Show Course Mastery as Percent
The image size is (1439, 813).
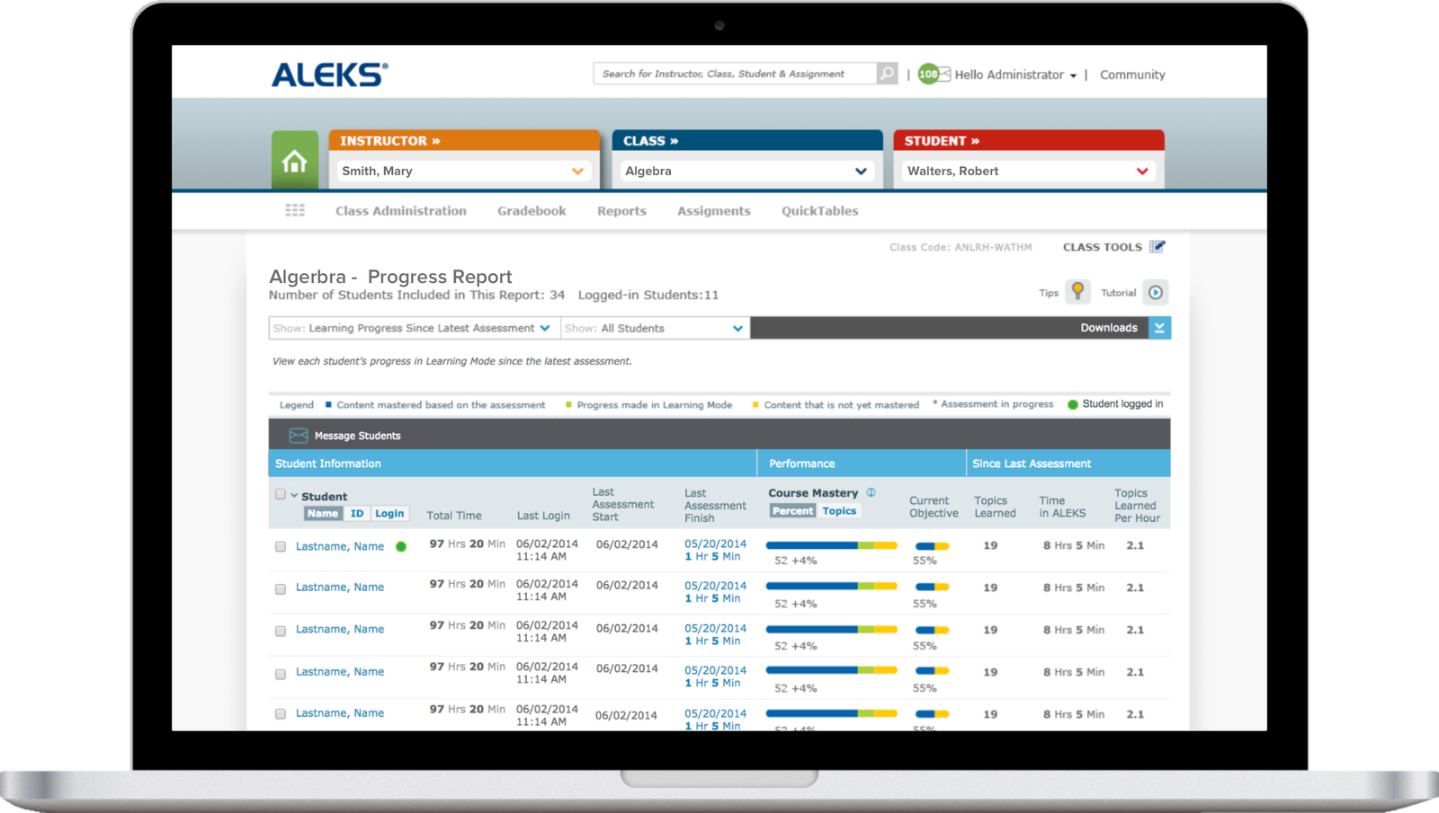(x=792, y=511)
